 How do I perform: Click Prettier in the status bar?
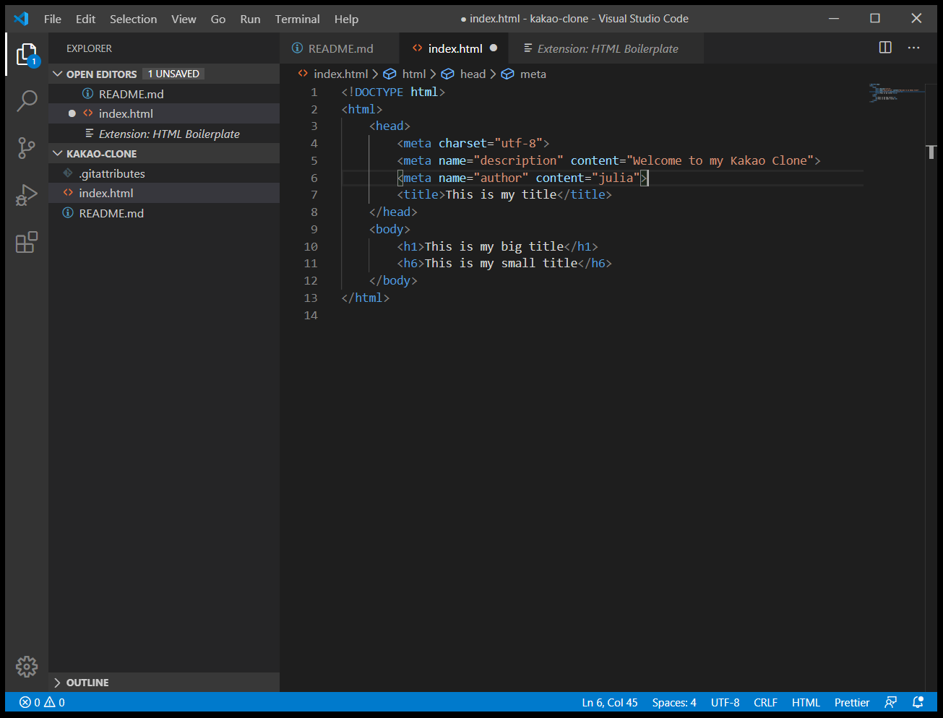[852, 702]
